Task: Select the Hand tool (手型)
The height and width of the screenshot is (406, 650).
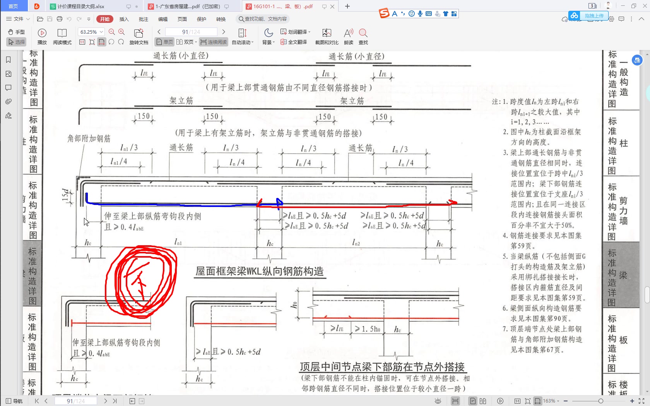Action: [x=16, y=32]
